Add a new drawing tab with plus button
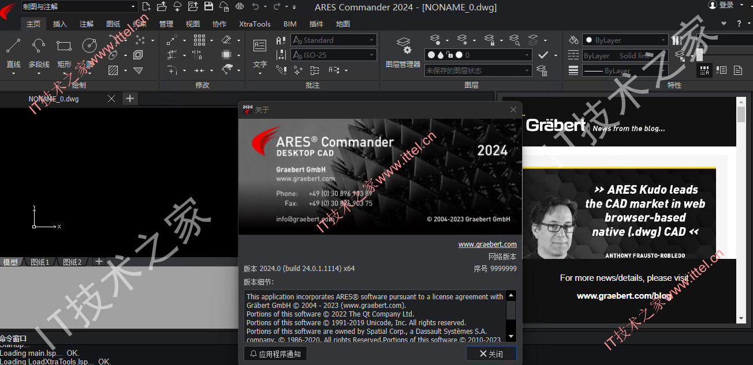Image resolution: width=753 pixels, height=365 pixels. [x=130, y=99]
